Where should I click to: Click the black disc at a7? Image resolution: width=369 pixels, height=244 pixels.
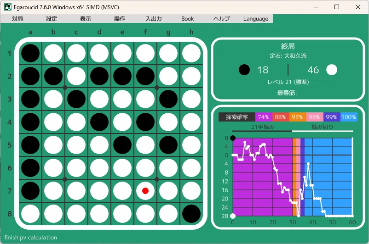pos(30,191)
